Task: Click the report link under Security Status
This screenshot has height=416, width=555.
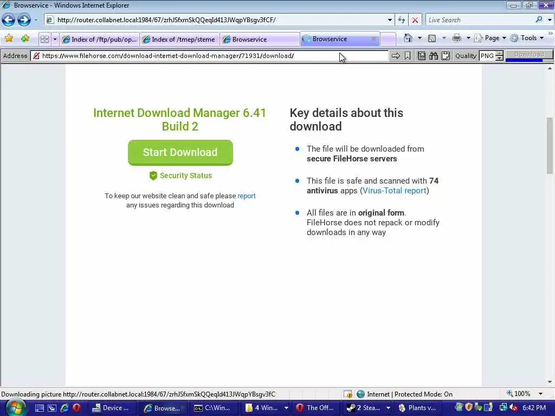Action: pyautogui.click(x=247, y=196)
